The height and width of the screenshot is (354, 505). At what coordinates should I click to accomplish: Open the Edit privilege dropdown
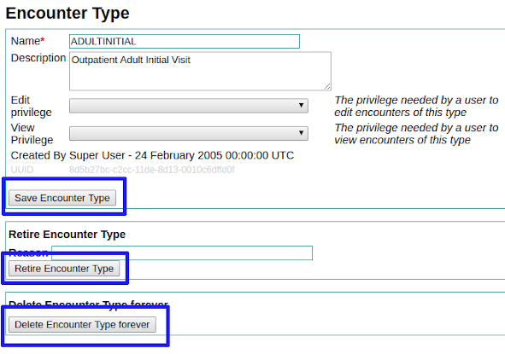(x=188, y=106)
